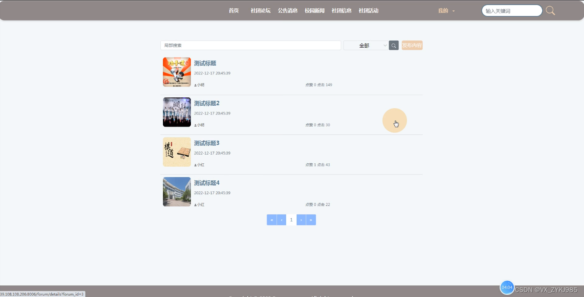Click the 点赞 0 点击 30 stats text
The image size is (584, 297).
(x=317, y=125)
